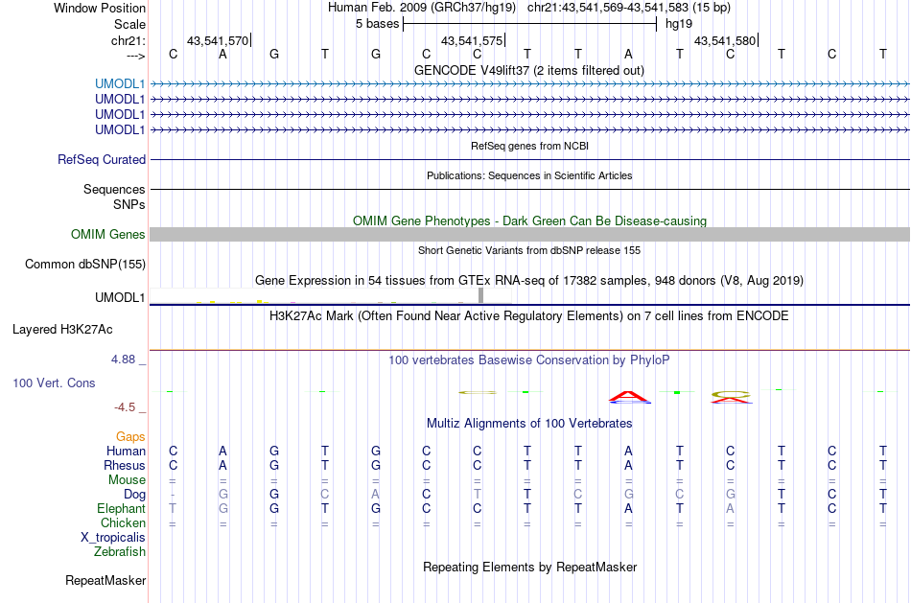This screenshot has width=911, height=603.
Task: Click the hg19 text beside the scale bar
Action: point(679,24)
